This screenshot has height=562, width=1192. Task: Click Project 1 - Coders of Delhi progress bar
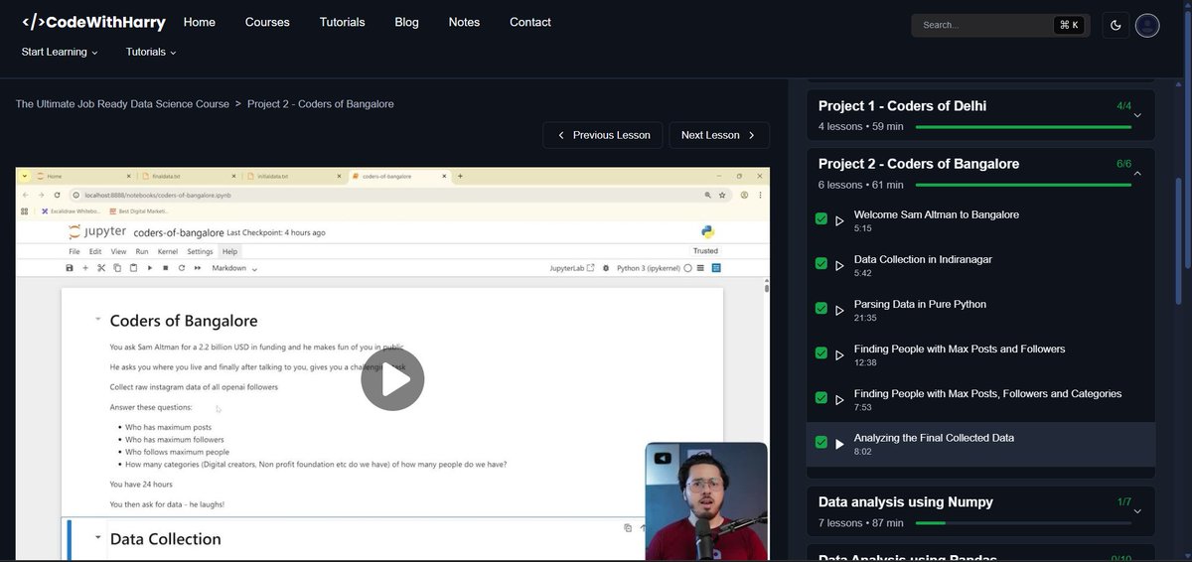pyautogui.click(x=1023, y=127)
